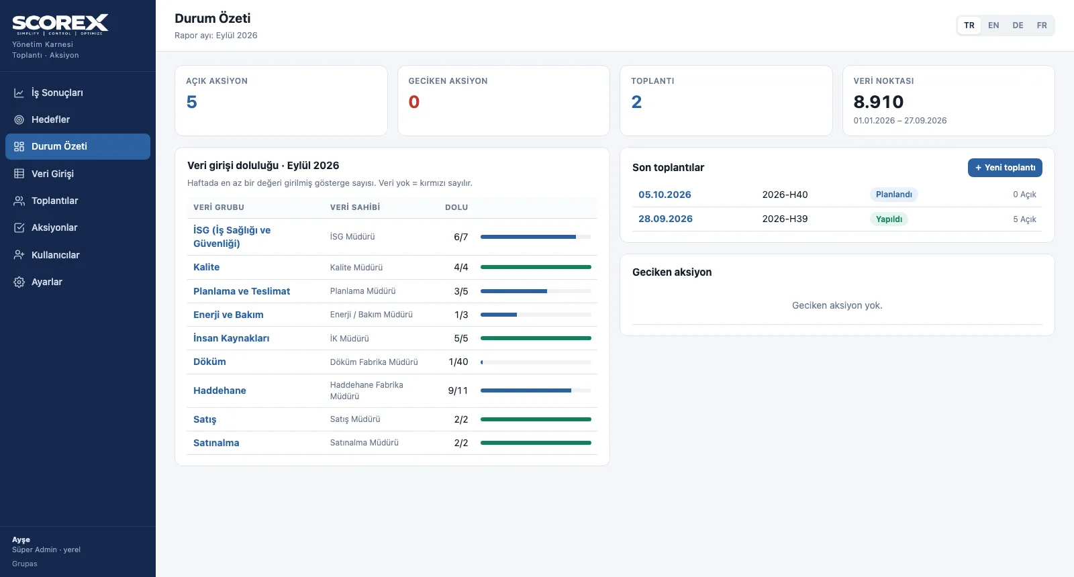The image size is (1074, 577).
Task: Click the İş Sonuçları chart icon
Action: [x=19, y=93]
